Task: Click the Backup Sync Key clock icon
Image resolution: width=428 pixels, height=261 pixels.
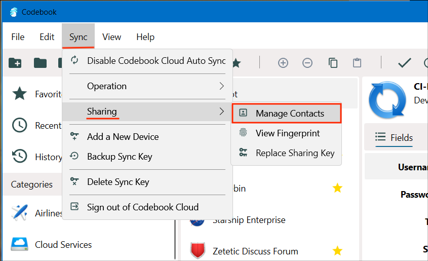Action: (74, 156)
